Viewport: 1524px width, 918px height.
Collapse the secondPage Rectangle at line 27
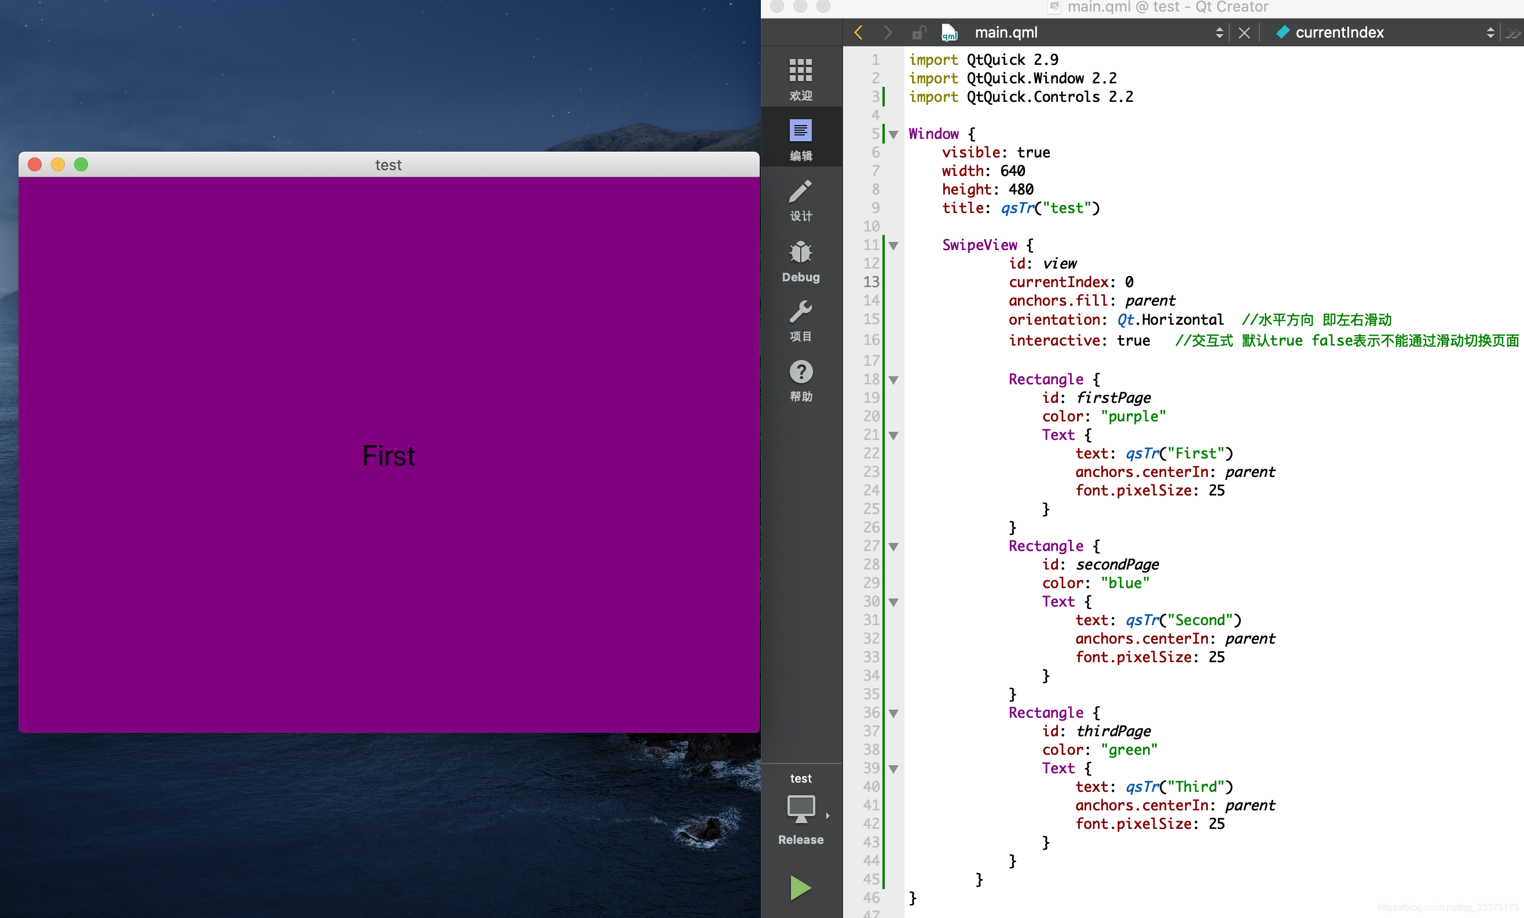[893, 546]
